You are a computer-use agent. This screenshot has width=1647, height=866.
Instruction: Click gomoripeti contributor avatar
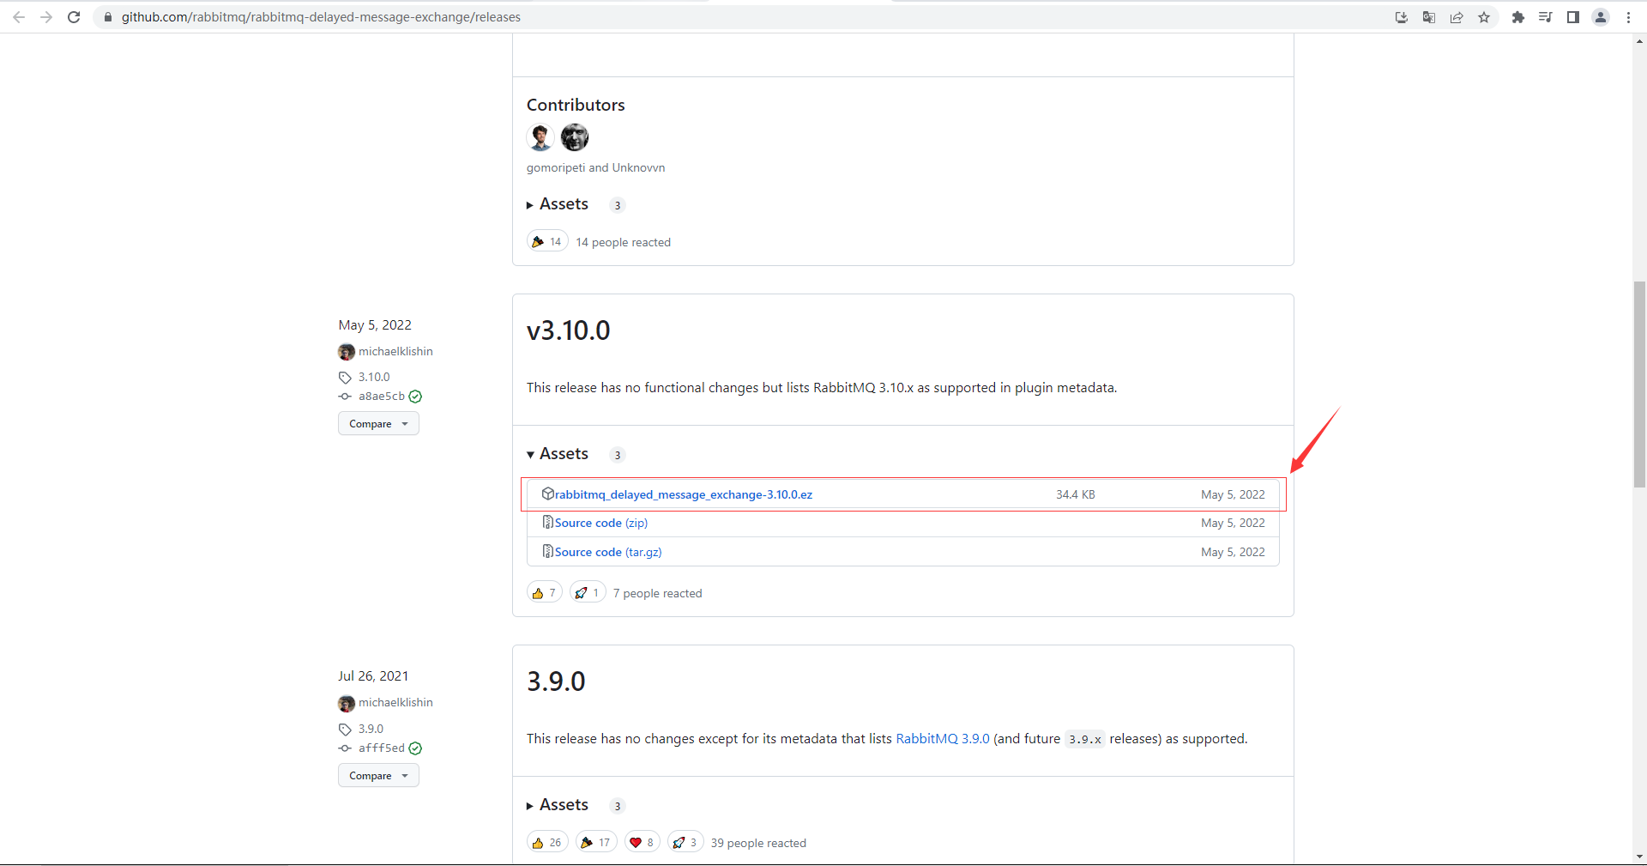[540, 137]
